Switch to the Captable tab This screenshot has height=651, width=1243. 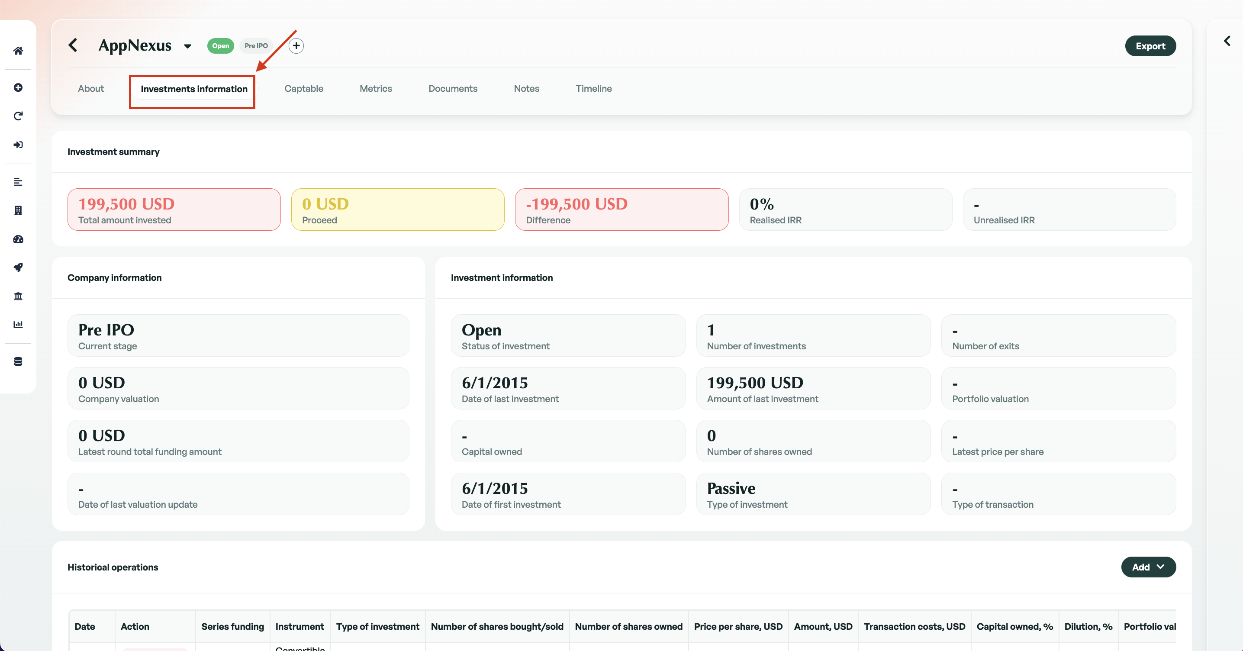(x=303, y=88)
